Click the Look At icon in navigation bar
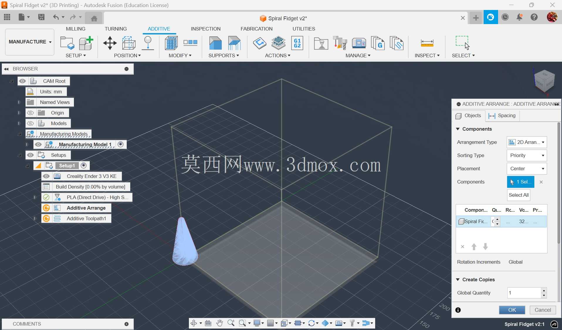This screenshot has height=330, width=562. [x=208, y=323]
